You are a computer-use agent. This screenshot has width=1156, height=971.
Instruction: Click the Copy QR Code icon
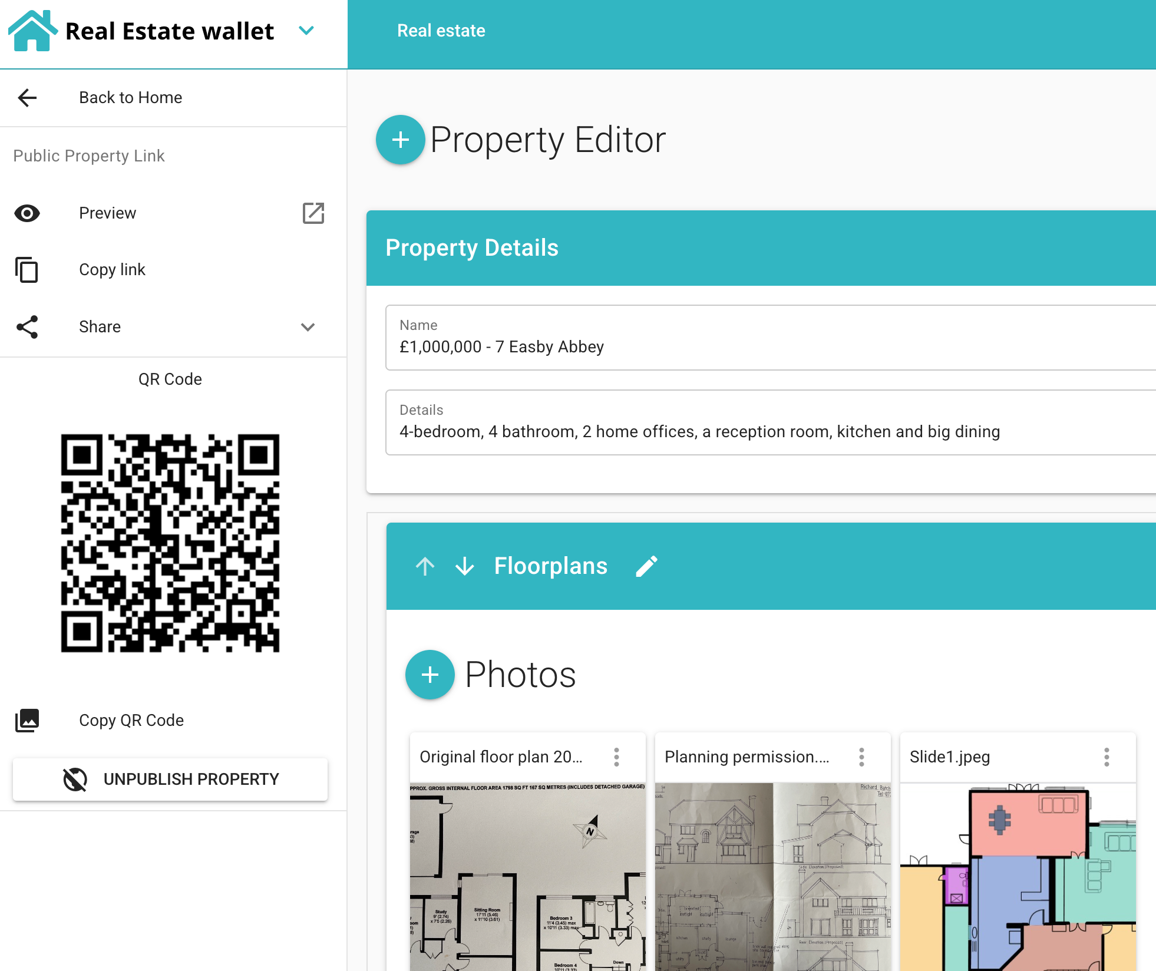(27, 720)
